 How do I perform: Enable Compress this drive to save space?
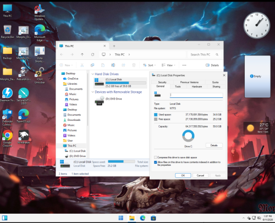[x=156, y=158]
